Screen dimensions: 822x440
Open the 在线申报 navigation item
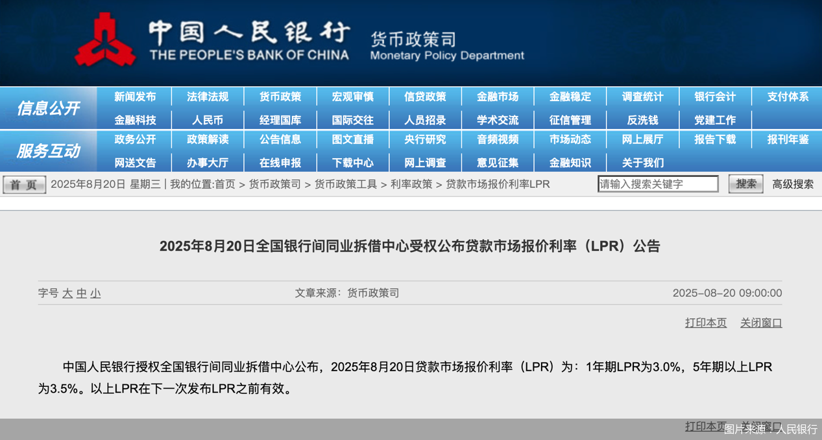[280, 163]
